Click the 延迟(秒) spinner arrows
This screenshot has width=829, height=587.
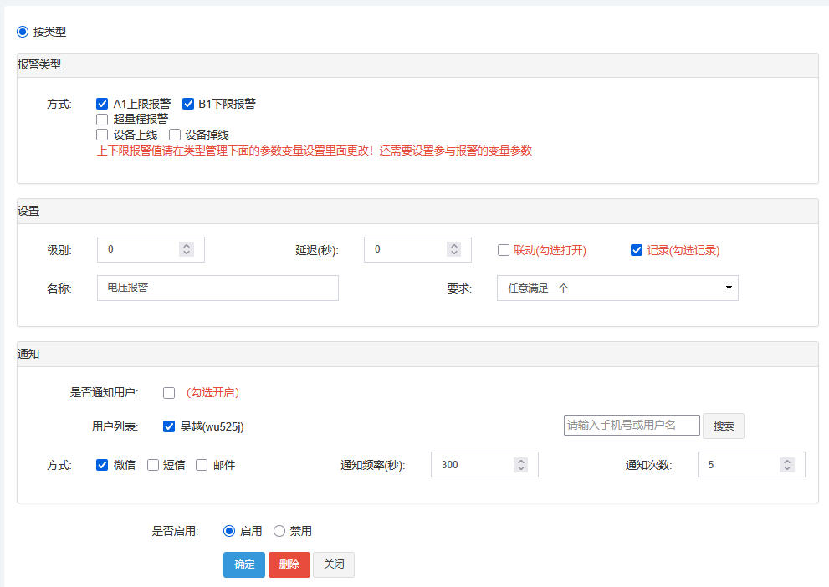tap(453, 249)
